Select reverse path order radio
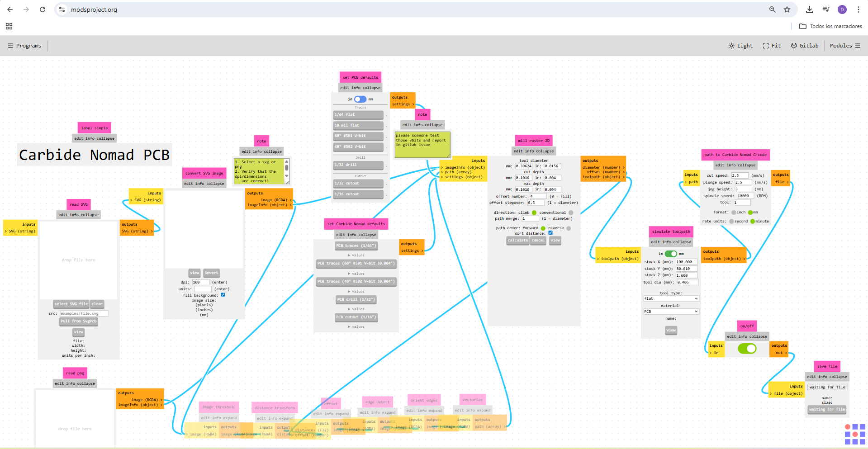This screenshot has height=449, width=868. pos(569,228)
